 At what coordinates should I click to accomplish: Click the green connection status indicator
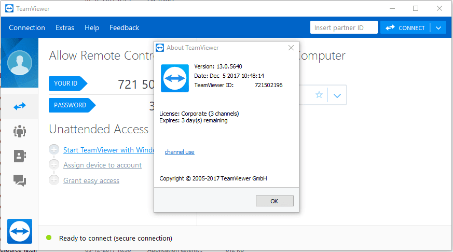[x=49, y=237]
